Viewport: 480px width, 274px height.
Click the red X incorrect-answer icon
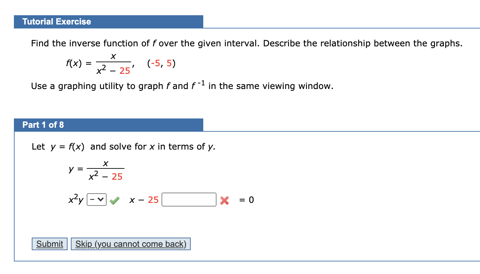pyautogui.click(x=224, y=200)
